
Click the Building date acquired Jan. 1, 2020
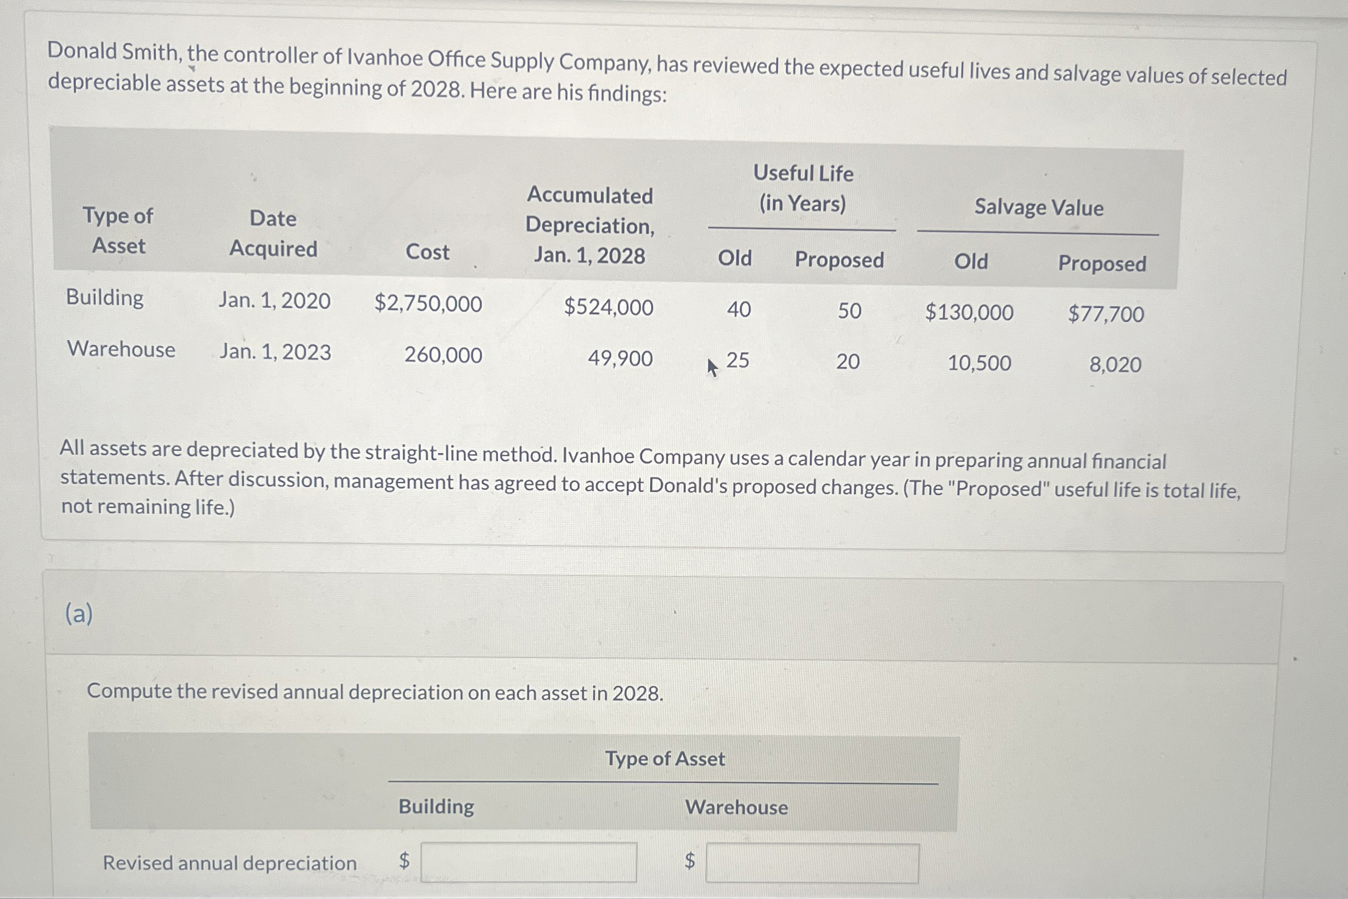click(274, 301)
